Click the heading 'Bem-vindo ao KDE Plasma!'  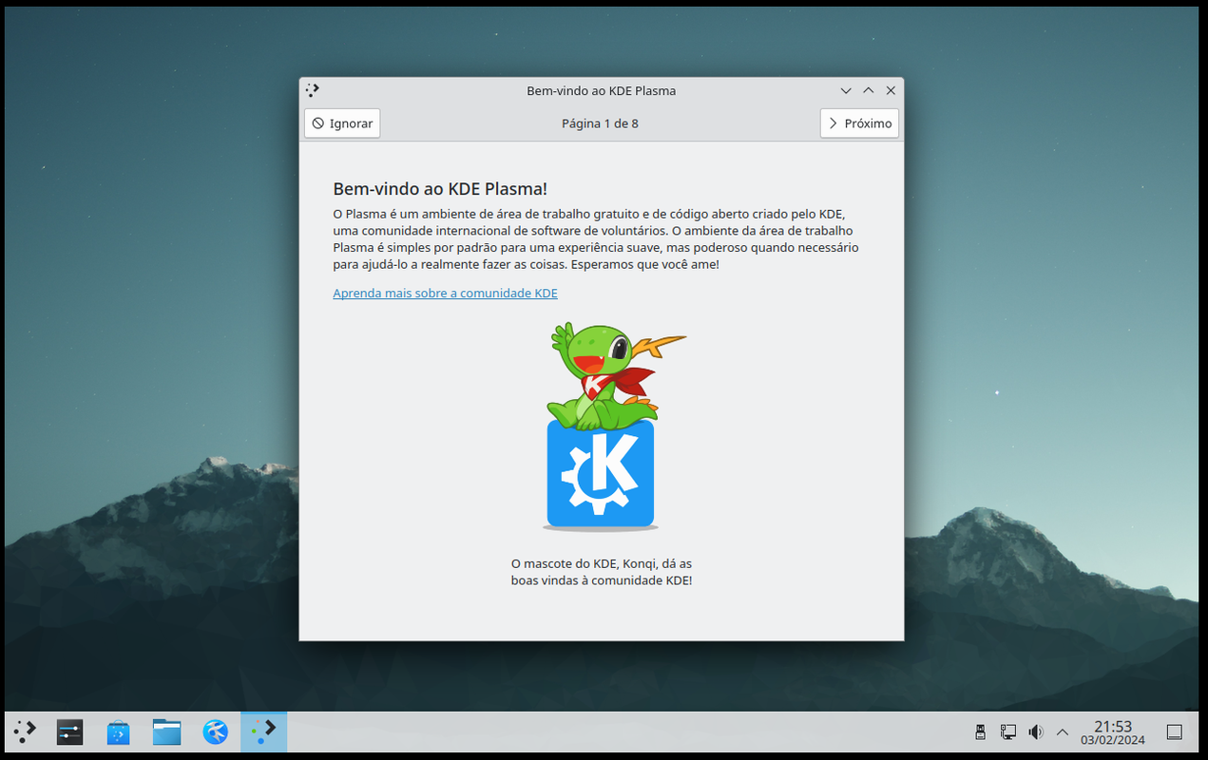coord(440,189)
